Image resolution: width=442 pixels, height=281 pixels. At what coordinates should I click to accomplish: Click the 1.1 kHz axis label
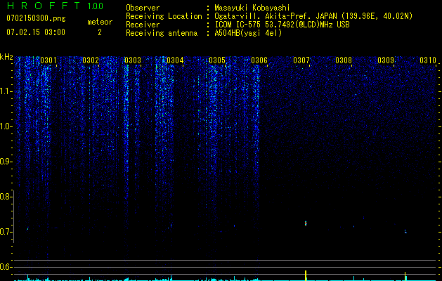click(6, 91)
